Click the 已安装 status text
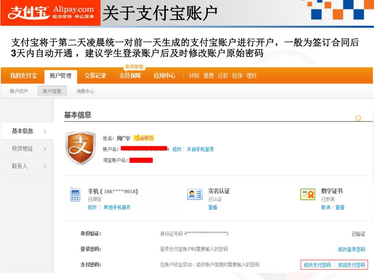Screen dimensions: 374x280 coord(328,199)
